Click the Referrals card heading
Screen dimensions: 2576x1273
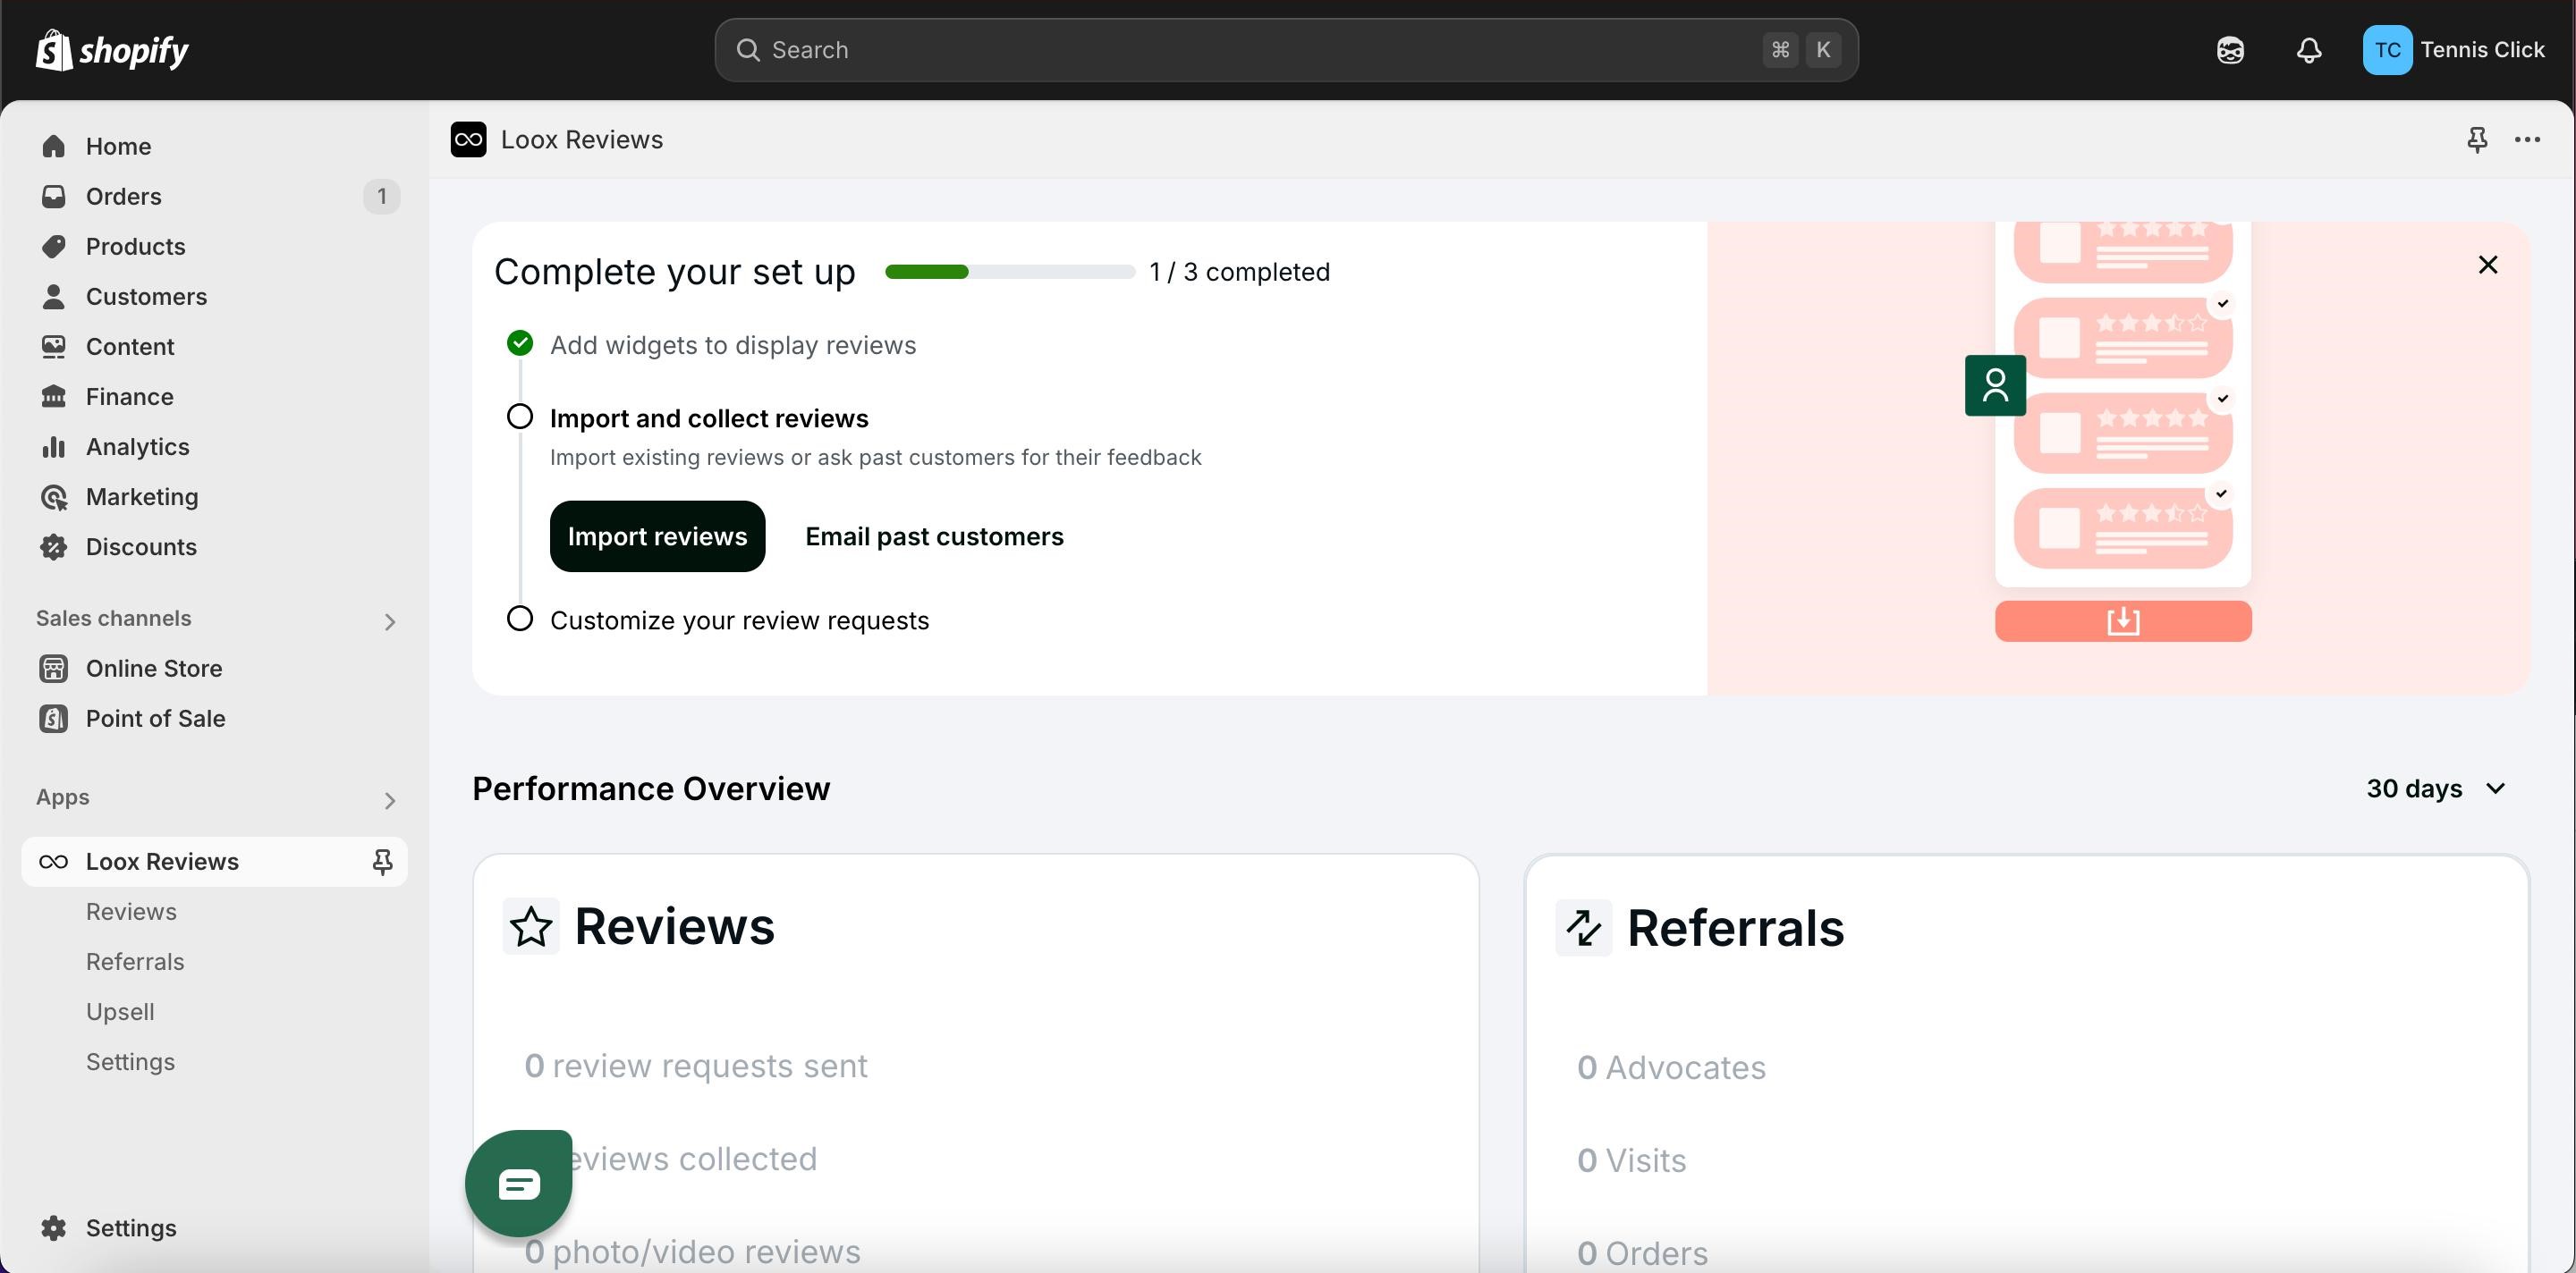(1735, 927)
